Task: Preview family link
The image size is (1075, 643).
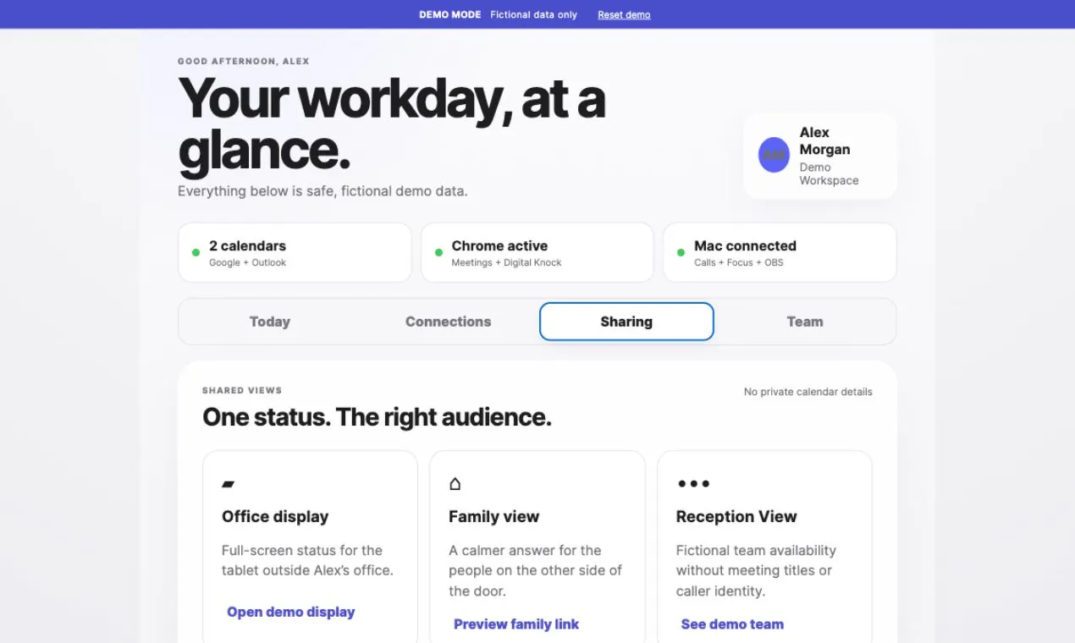Action: pos(516,624)
